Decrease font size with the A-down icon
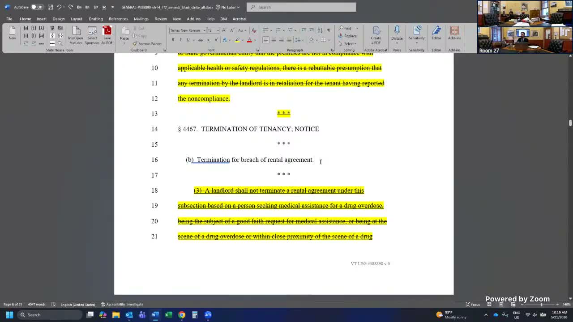Image resolution: width=573 pixels, height=322 pixels. [232, 30]
